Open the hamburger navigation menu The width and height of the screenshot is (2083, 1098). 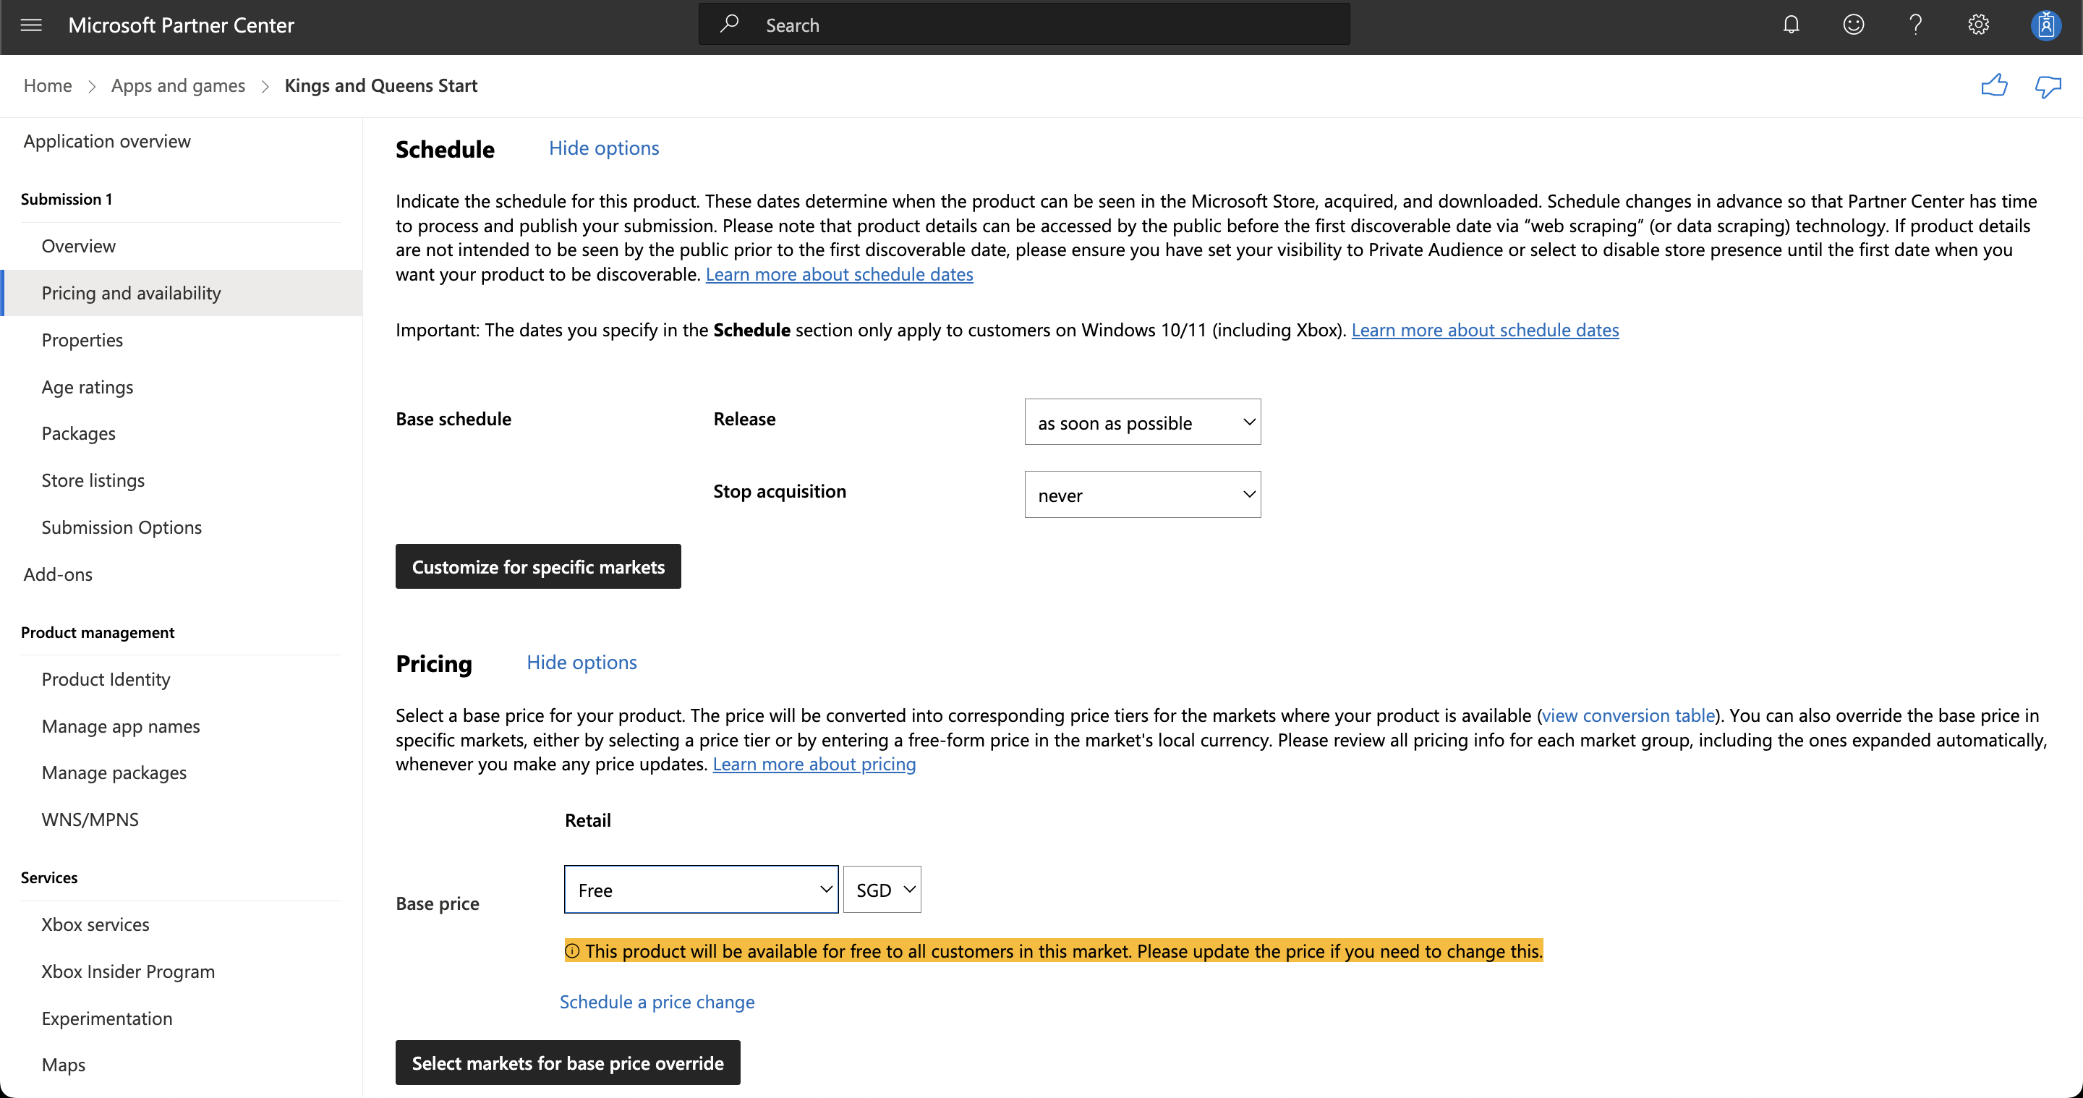coord(30,25)
